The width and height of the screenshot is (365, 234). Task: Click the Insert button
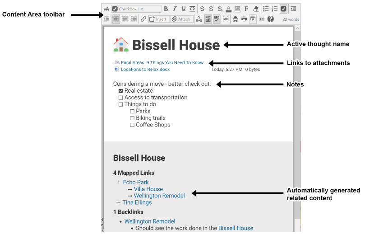158,19
